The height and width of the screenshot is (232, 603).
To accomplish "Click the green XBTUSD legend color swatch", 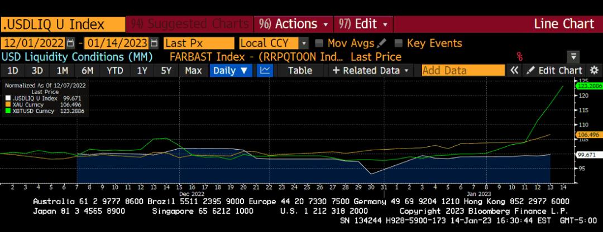I will point(7,111).
